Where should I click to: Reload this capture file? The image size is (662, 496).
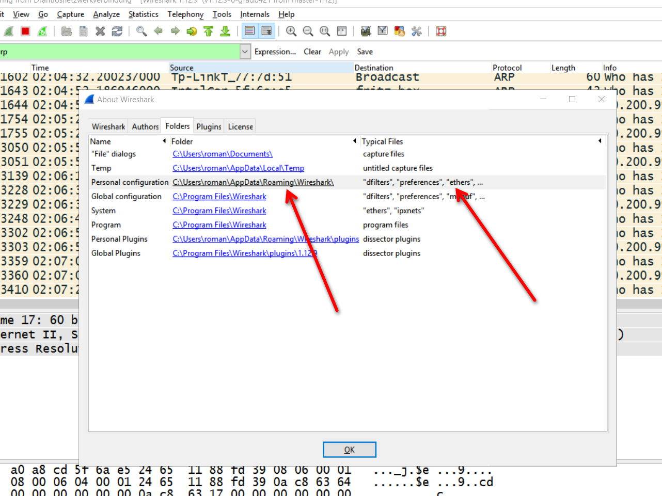117,31
